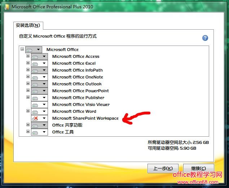
Task: Open install-state dropdown for Microsoft Office Publisher
Action: coord(39,98)
